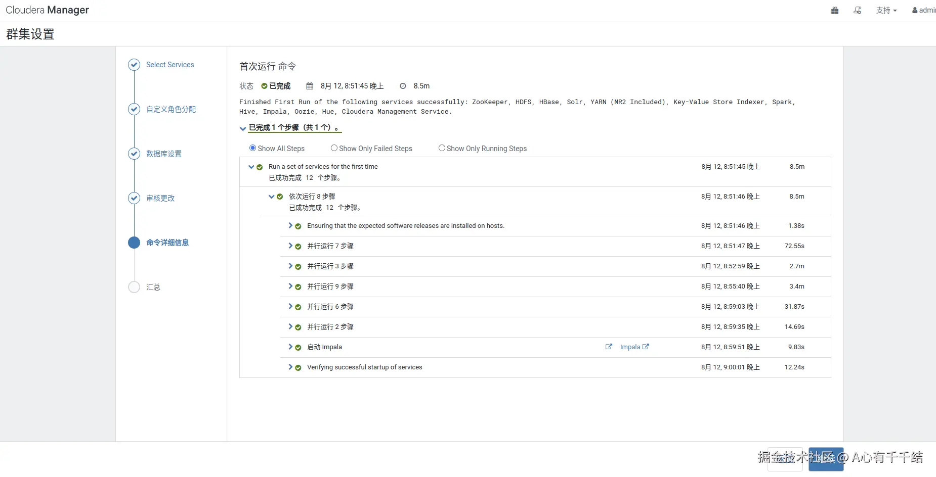Click the 3.4m duration value

click(797, 287)
